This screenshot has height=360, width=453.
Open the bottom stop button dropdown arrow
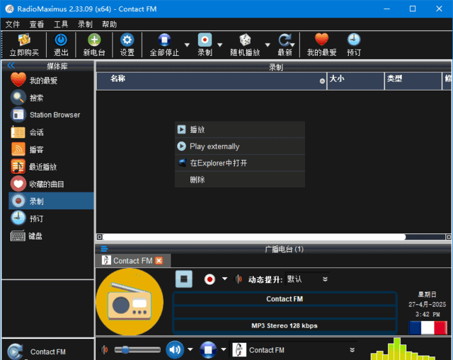(224, 349)
